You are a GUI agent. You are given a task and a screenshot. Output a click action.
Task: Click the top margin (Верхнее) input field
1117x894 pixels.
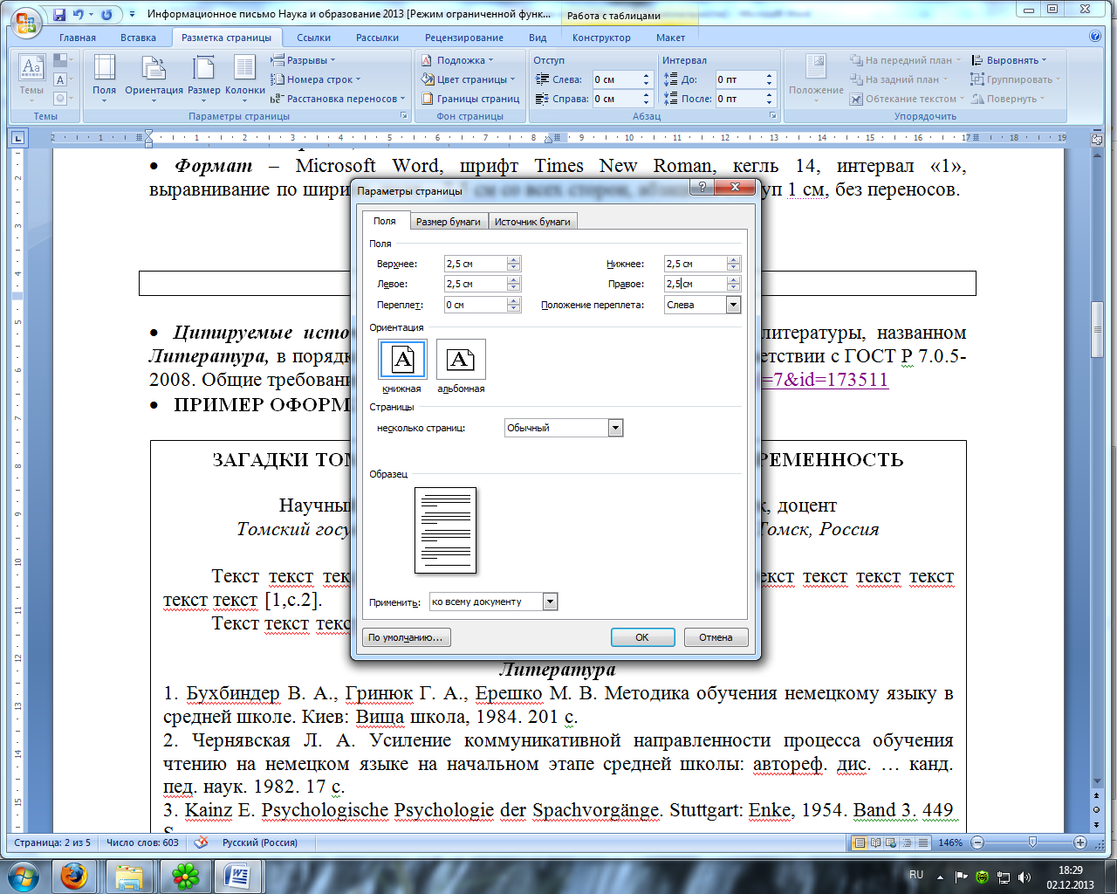pyautogui.click(x=476, y=263)
